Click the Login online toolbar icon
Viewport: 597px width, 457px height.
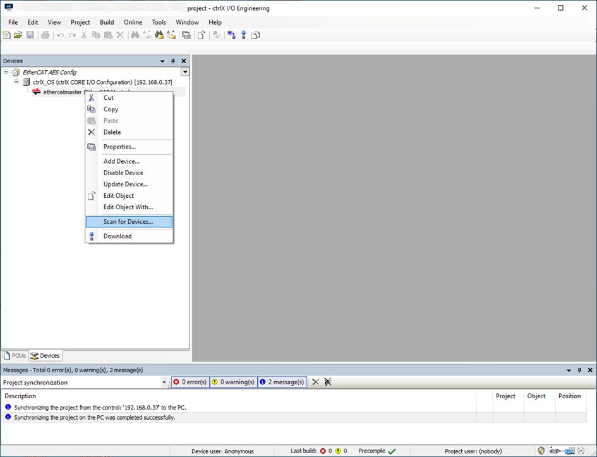[x=231, y=35]
